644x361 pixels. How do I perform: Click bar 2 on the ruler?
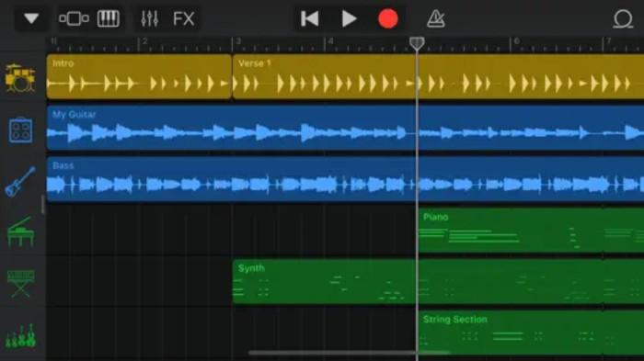tap(144, 41)
